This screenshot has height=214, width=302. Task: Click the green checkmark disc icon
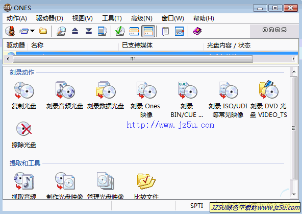(120, 31)
